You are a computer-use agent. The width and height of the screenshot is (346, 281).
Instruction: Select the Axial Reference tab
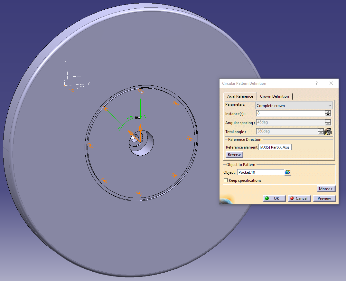[240, 96]
